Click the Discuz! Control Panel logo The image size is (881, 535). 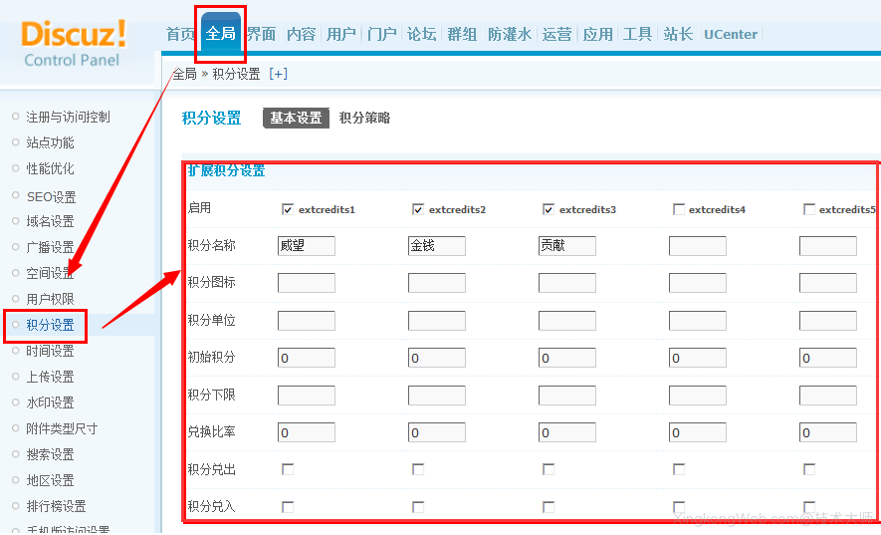point(73,44)
